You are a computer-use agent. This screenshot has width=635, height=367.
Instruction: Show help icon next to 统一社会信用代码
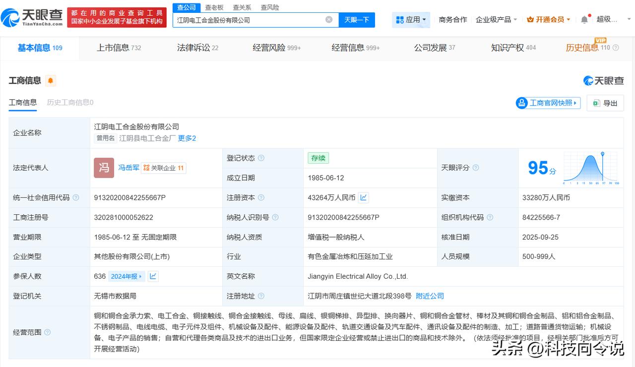tap(76, 197)
